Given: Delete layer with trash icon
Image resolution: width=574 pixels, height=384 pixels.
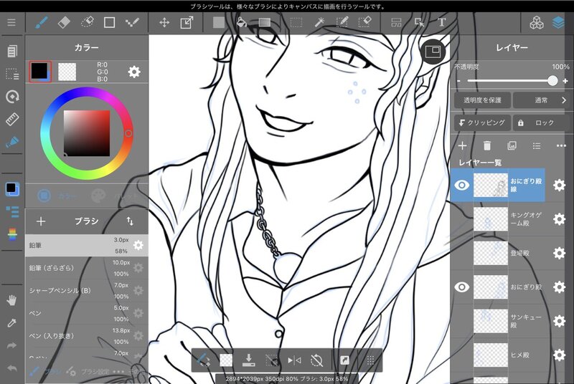Looking at the screenshot, I should (487, 145).
